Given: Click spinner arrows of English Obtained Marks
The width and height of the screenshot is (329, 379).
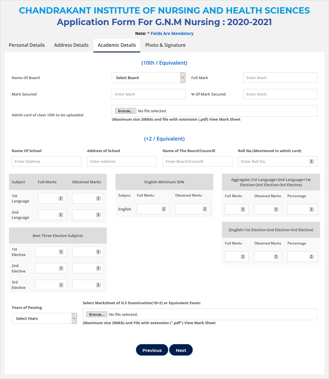Looking at the screenshot, I should [205, 209].
